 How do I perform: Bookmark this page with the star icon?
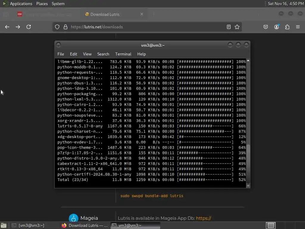[x=237, y=27]
